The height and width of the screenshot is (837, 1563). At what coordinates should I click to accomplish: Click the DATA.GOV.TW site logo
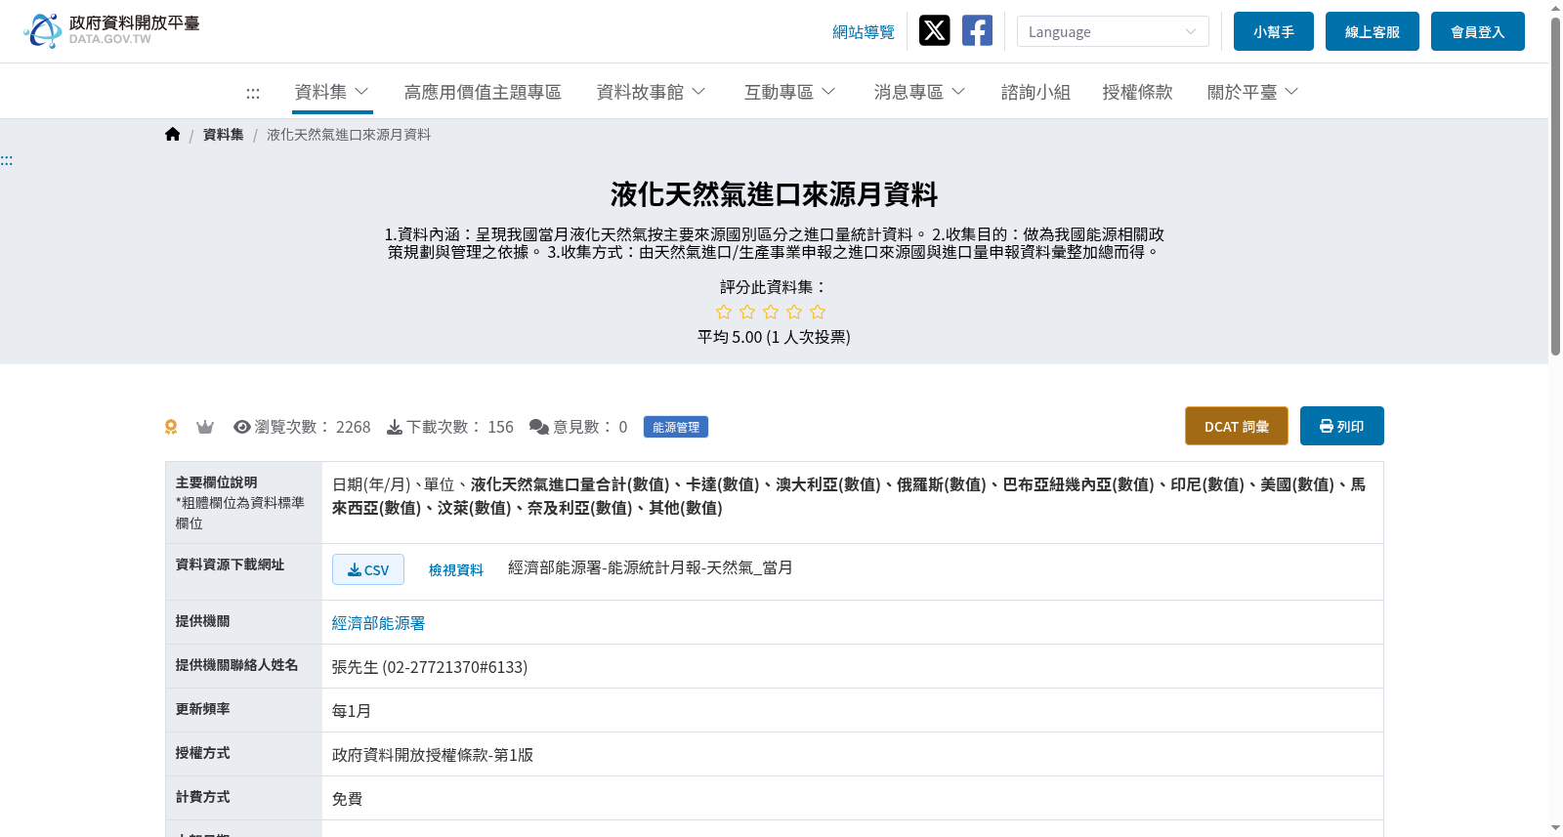tap(111, 30)
